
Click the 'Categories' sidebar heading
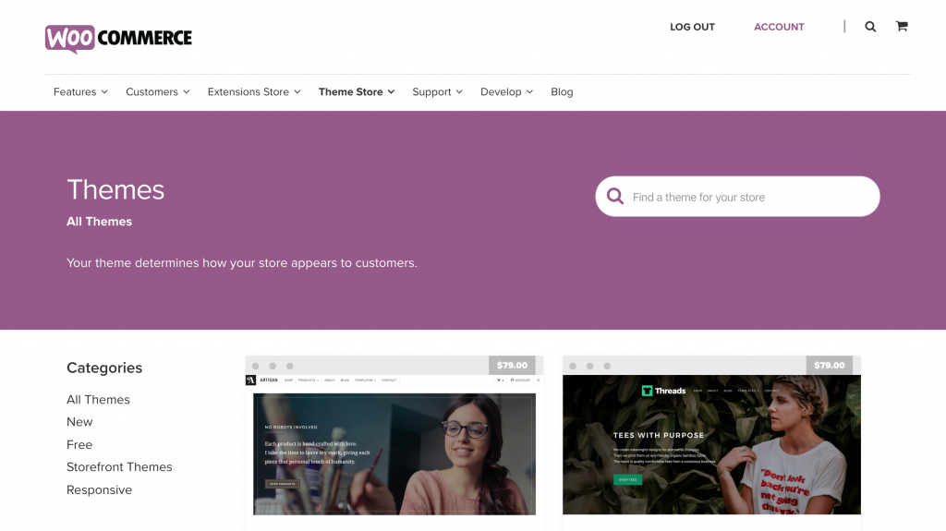pos(104,368)
